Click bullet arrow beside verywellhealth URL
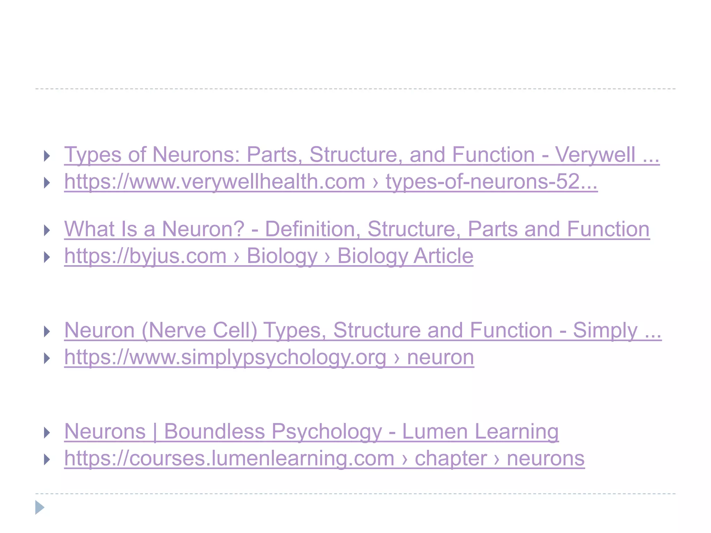 47,183
